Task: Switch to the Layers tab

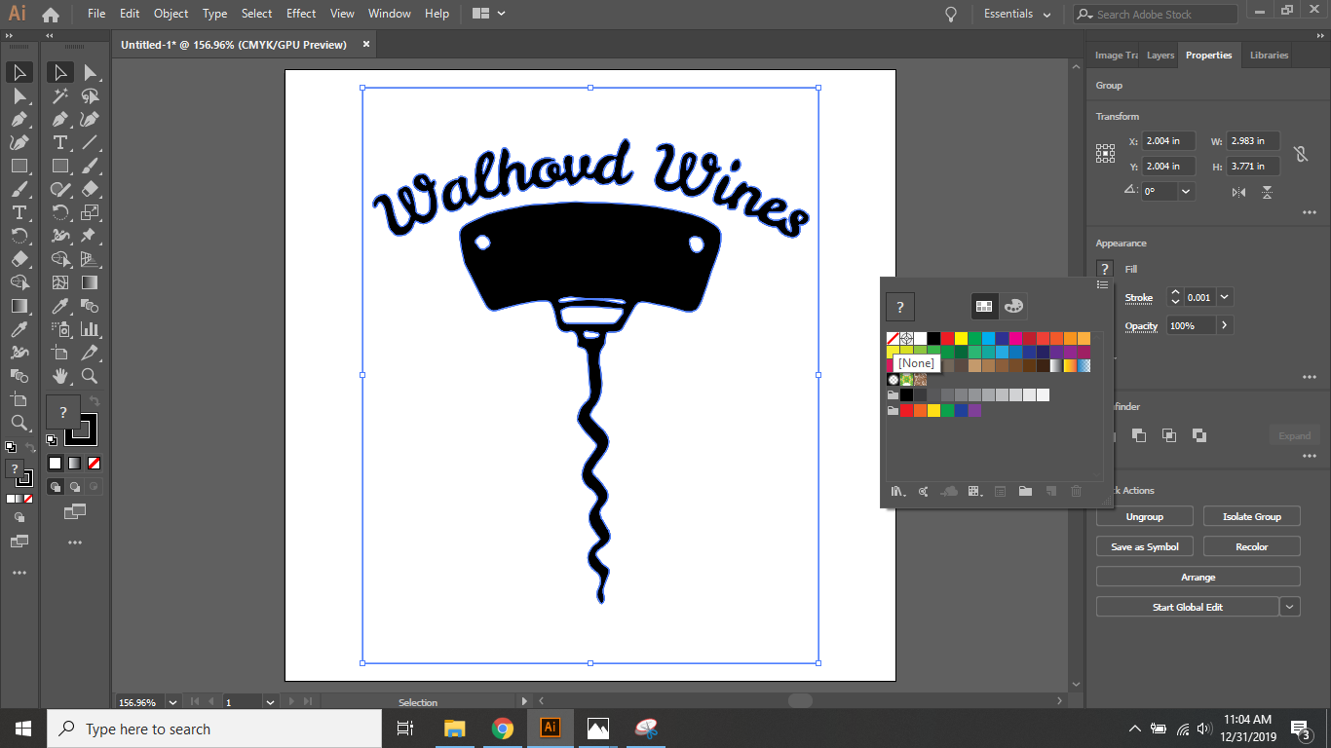Action: (1160, 56)
